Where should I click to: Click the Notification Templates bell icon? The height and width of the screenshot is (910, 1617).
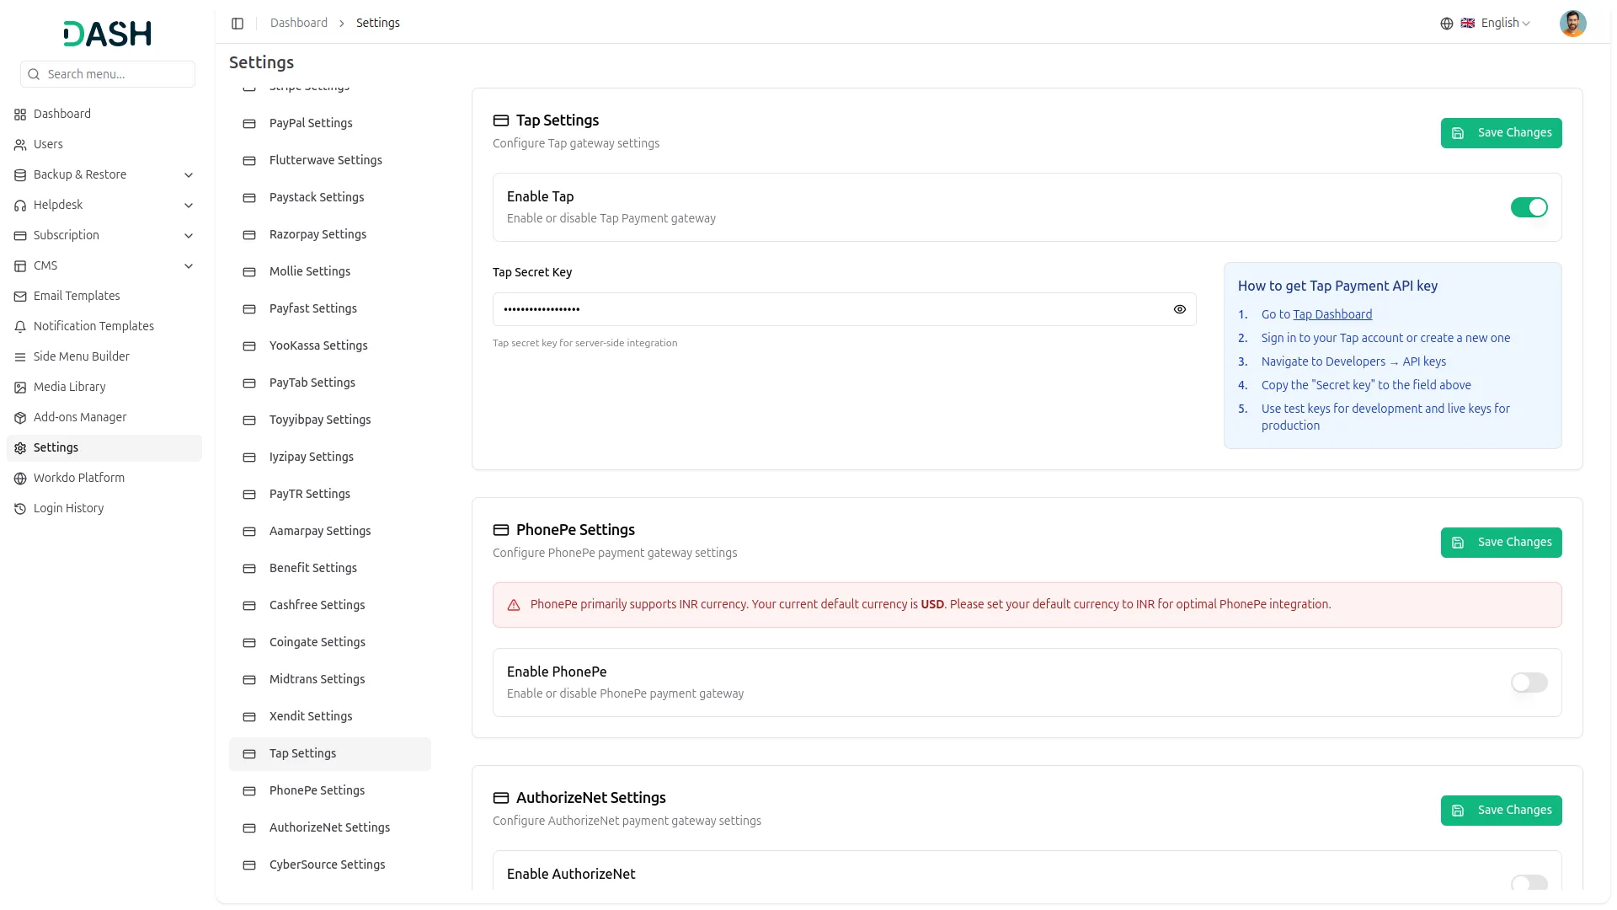[20, 327]
